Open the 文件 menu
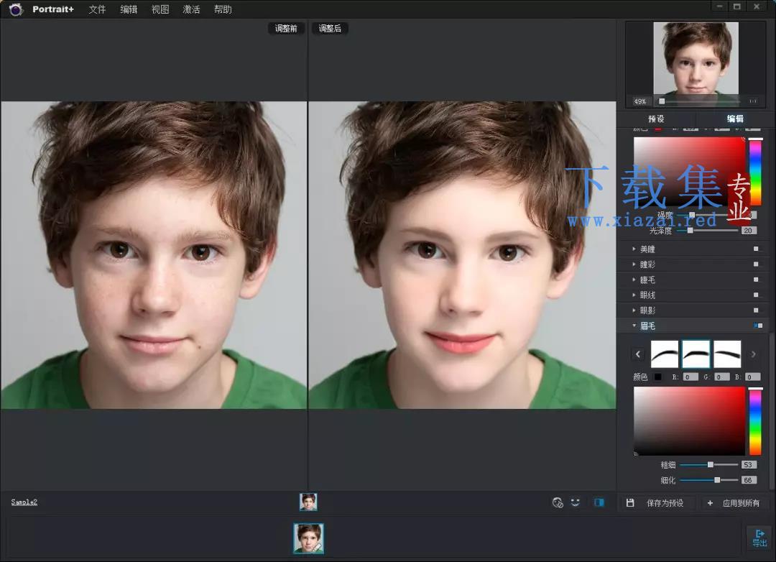This screenshot has width=776, height=562. pyautogui.click(x=97, y=9)
